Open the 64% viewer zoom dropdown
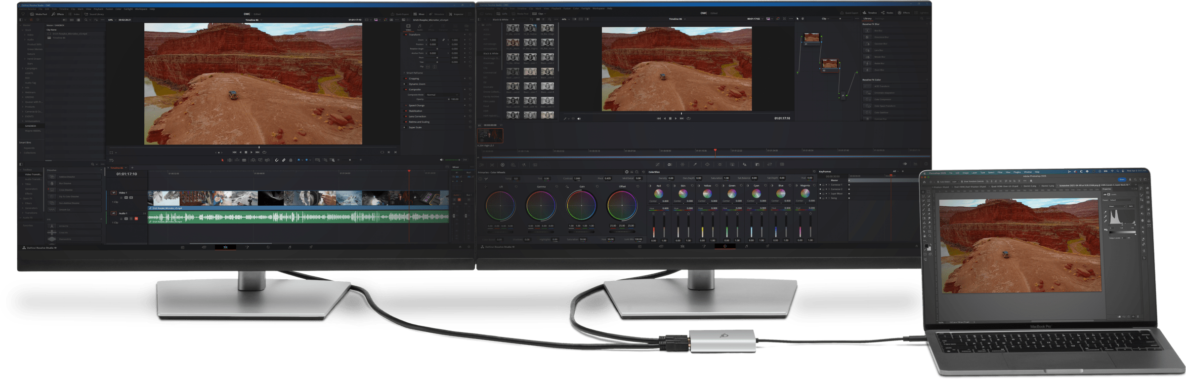This screenshot has height=379, width=1186. click(111, 20)
